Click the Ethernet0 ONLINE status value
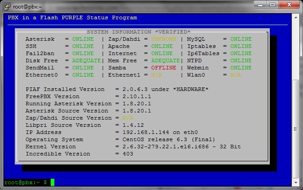The image size is (303, 190). click(83, 75)
